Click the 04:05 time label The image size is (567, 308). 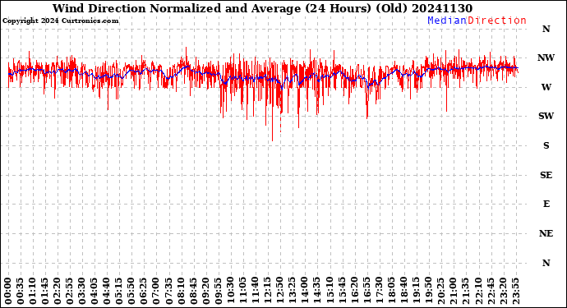pyautogui.click(x=94, y=291)
